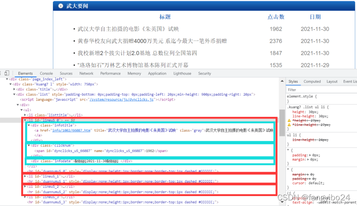Select the hr id duannumu5_3 node
This screenshot has width=357, height=206.
coord(123,202)
